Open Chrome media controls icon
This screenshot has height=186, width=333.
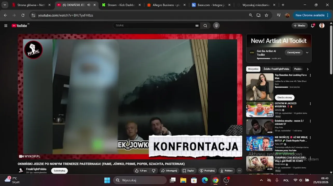279,15
